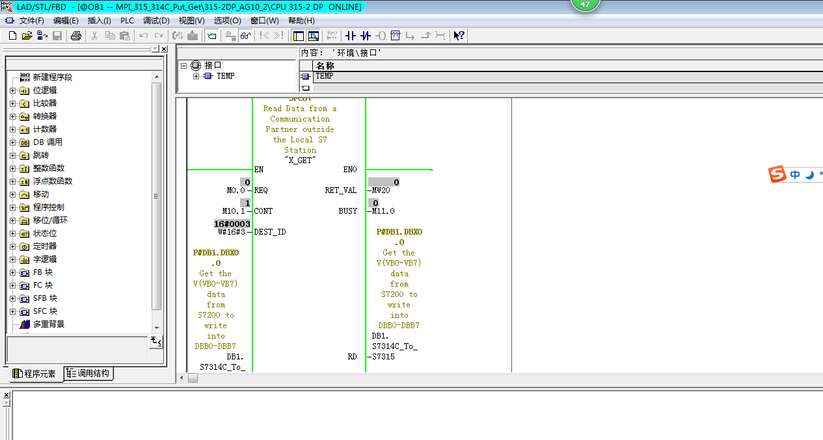This screenshot has height=440, width=823.
Task: Select the 定时器 tree item
Action: [x=45, y=246]
